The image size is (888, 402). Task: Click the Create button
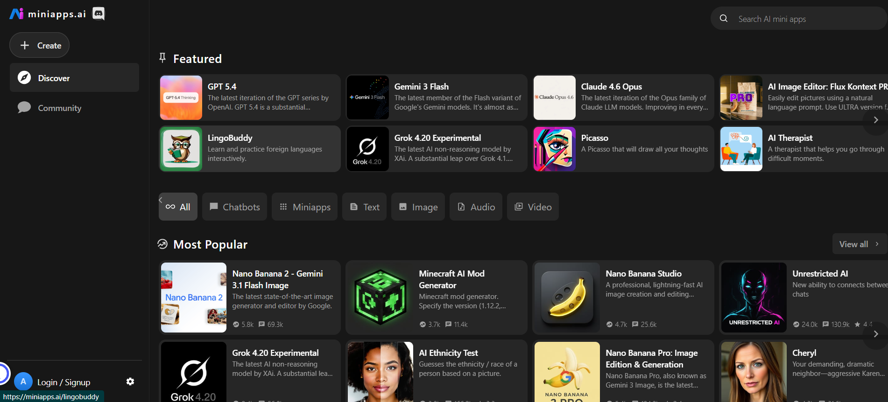pyautogui.click(x=40, y=45)
